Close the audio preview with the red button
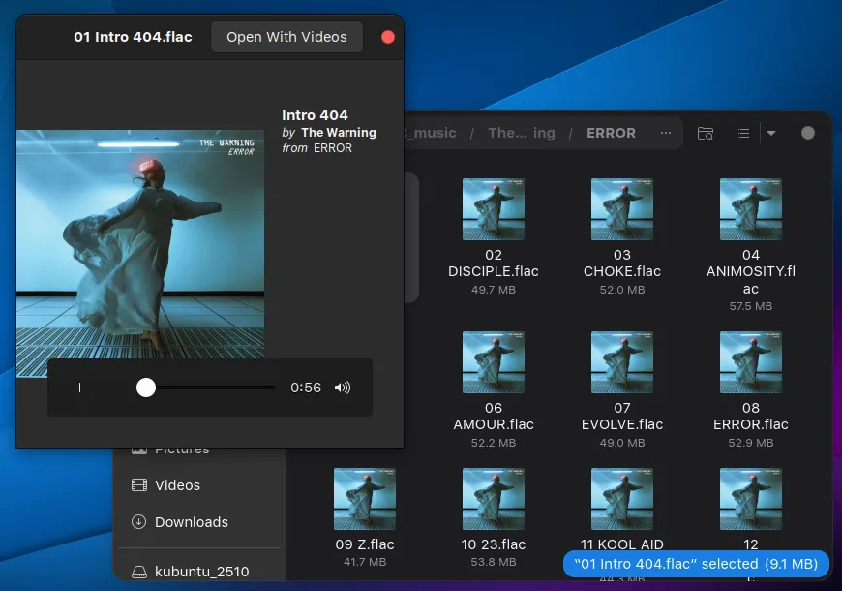Screen dimensions: 842x591 click(388, 37)
